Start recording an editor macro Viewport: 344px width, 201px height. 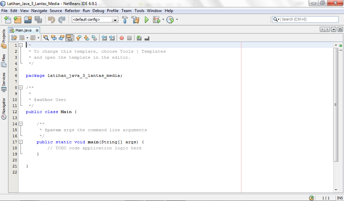[121, 38]
